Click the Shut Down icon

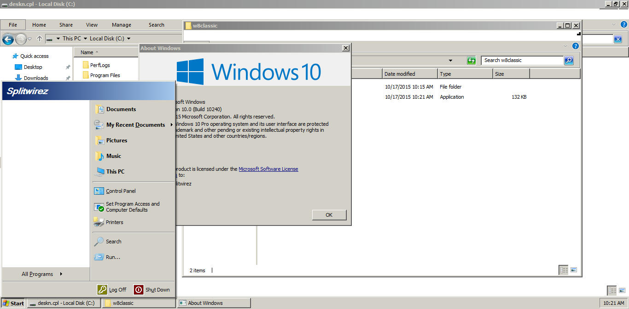click(x=138, y=289)
